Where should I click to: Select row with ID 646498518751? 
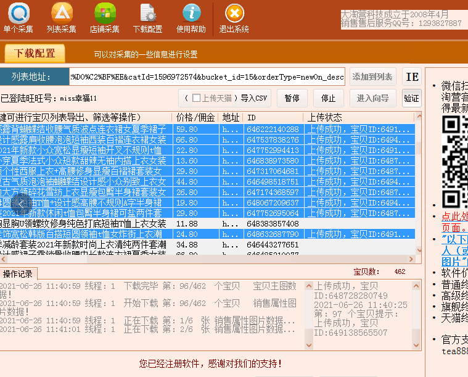coord(207,181)
